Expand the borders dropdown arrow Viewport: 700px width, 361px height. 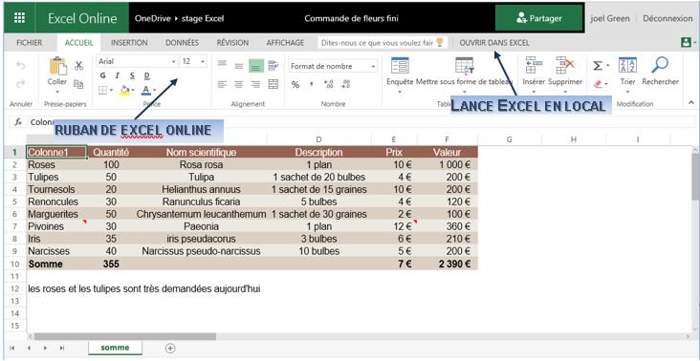click(x=111, y=91)
